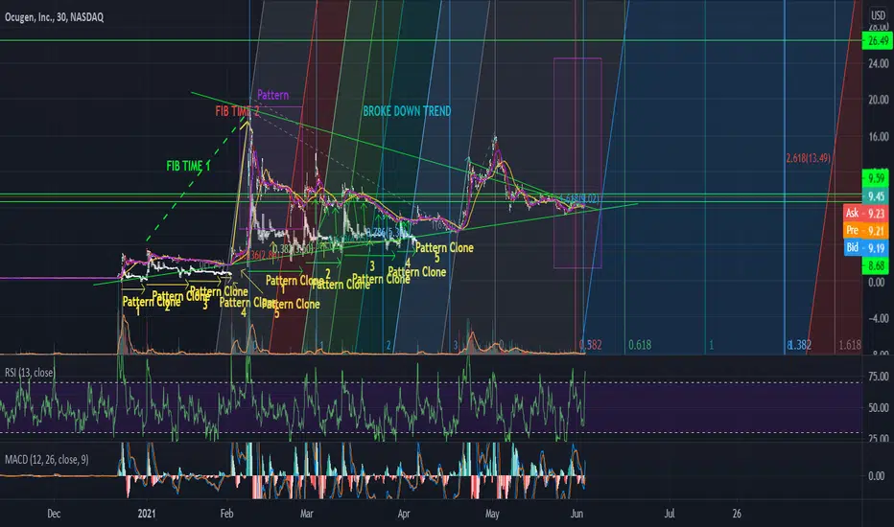Click 2021 on the time axis
Screen dimensions: 894x527
coord(147,514)
